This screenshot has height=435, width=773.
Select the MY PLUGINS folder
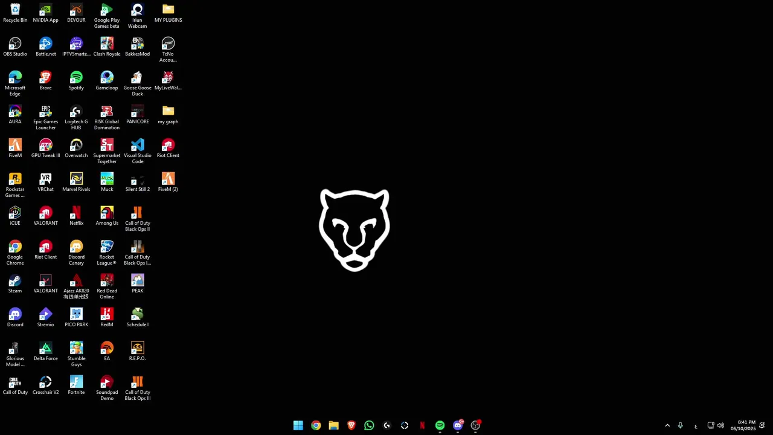click(168, 13)
